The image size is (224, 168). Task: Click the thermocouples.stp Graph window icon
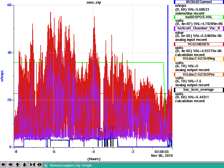(x=46, y=165)
